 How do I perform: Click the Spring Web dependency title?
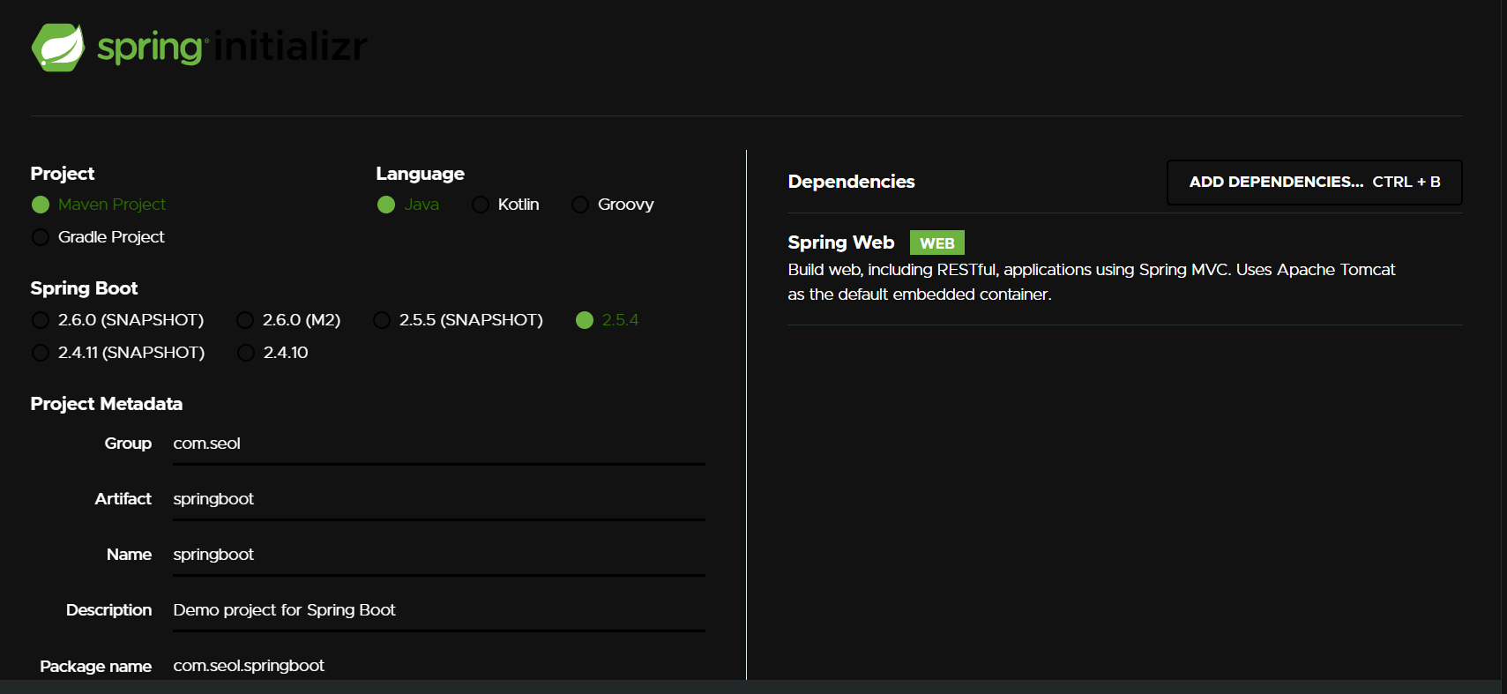(x=840, y=243)
